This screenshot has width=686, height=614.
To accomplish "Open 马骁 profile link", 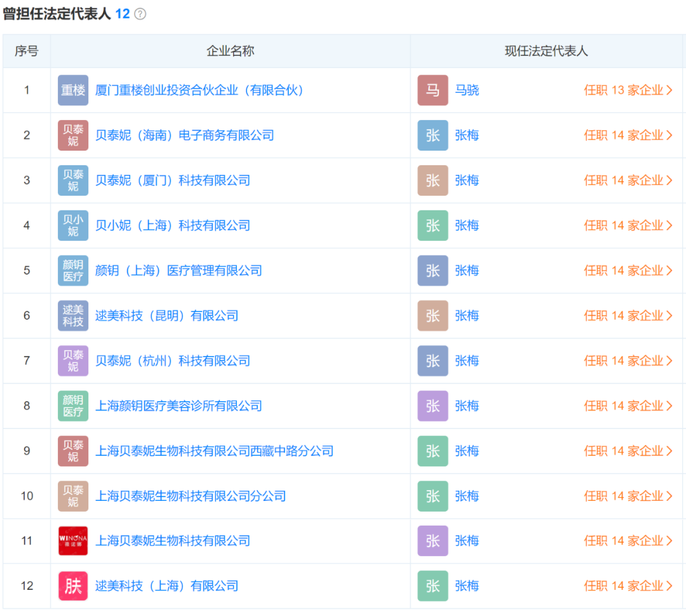I will coord(467,90).
